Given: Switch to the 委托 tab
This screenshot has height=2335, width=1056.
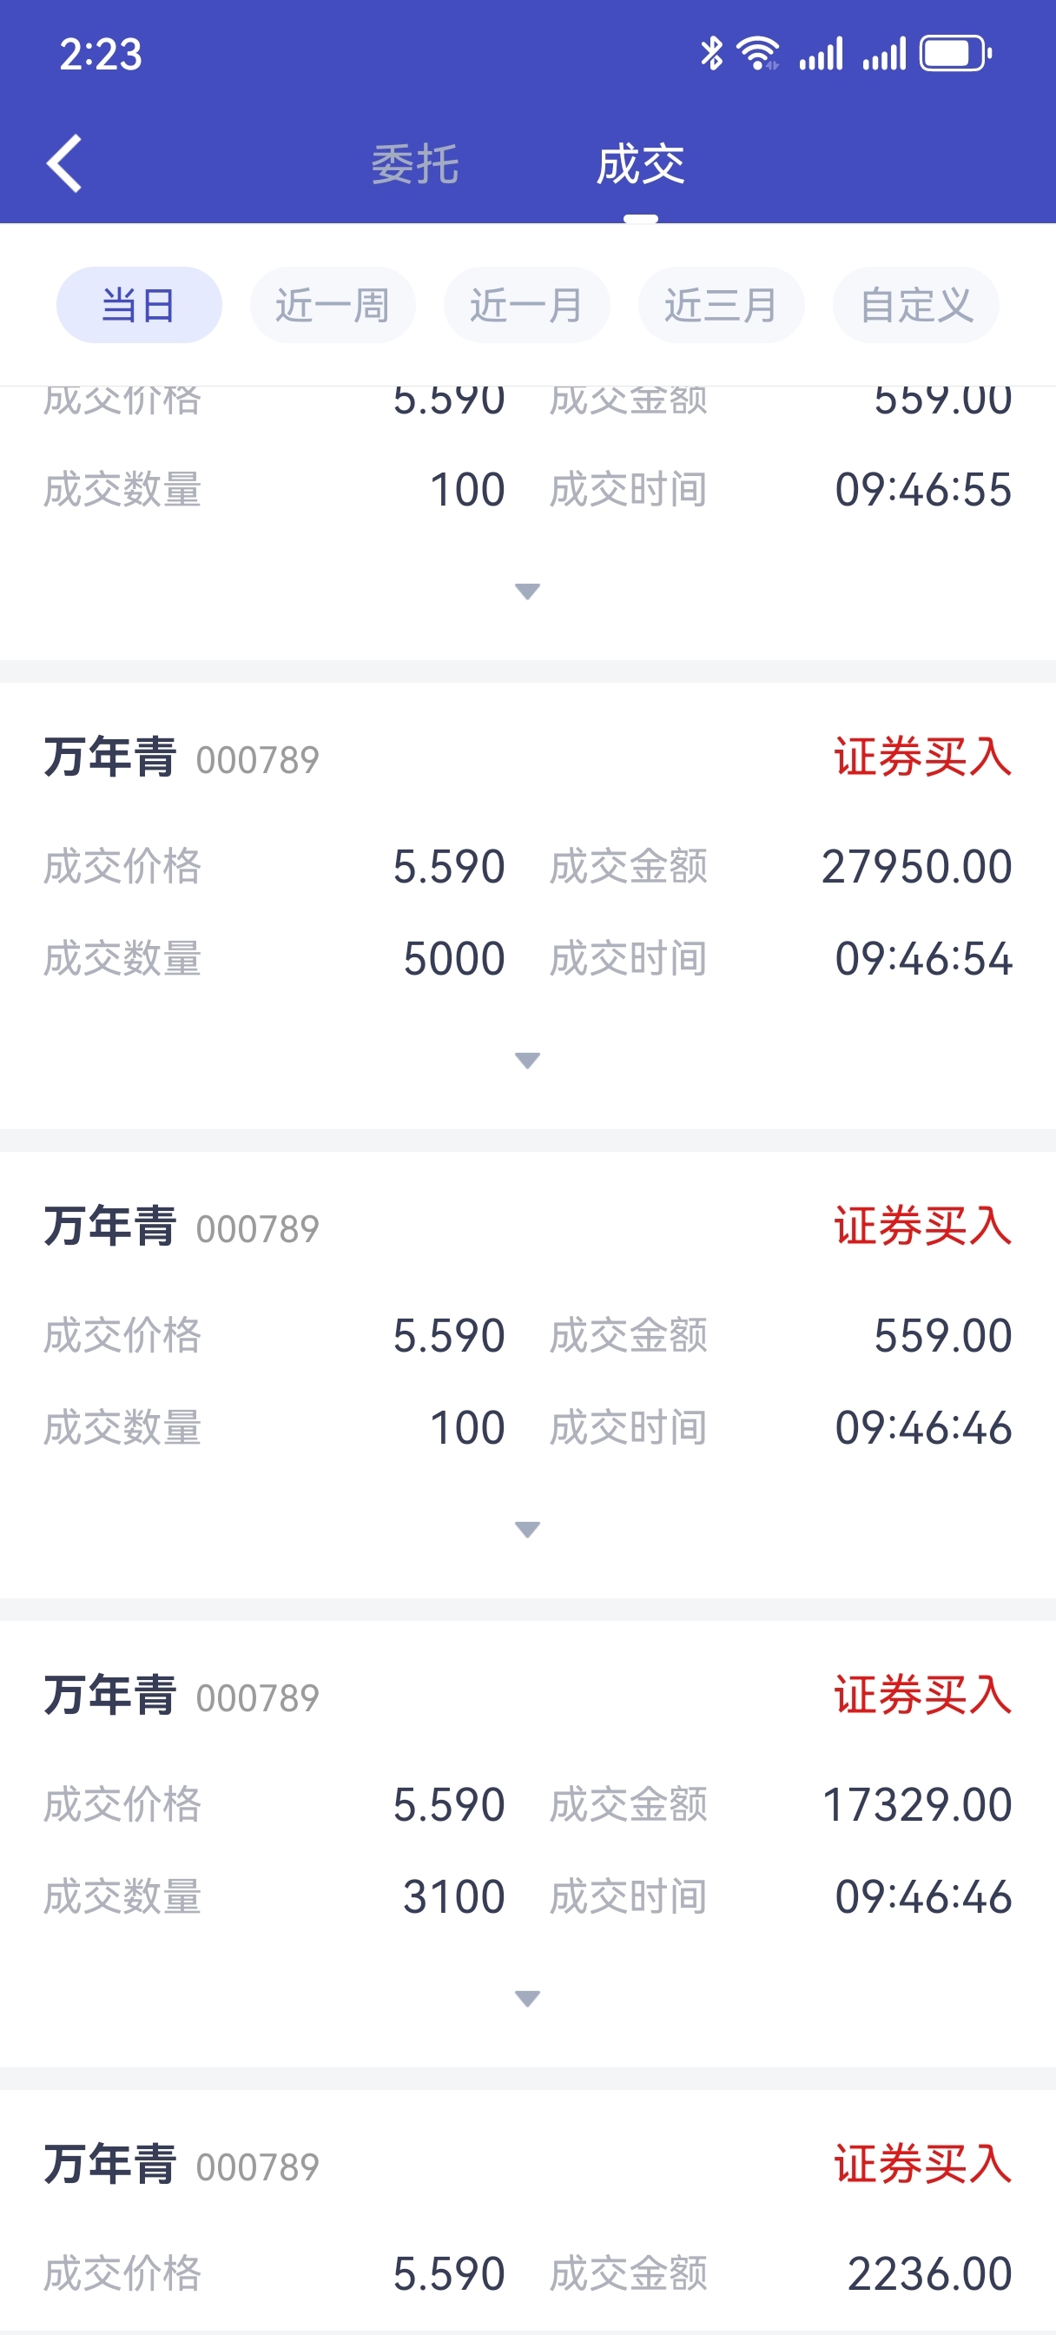Looking at the screenshot, I should click(x=415, y=164).
